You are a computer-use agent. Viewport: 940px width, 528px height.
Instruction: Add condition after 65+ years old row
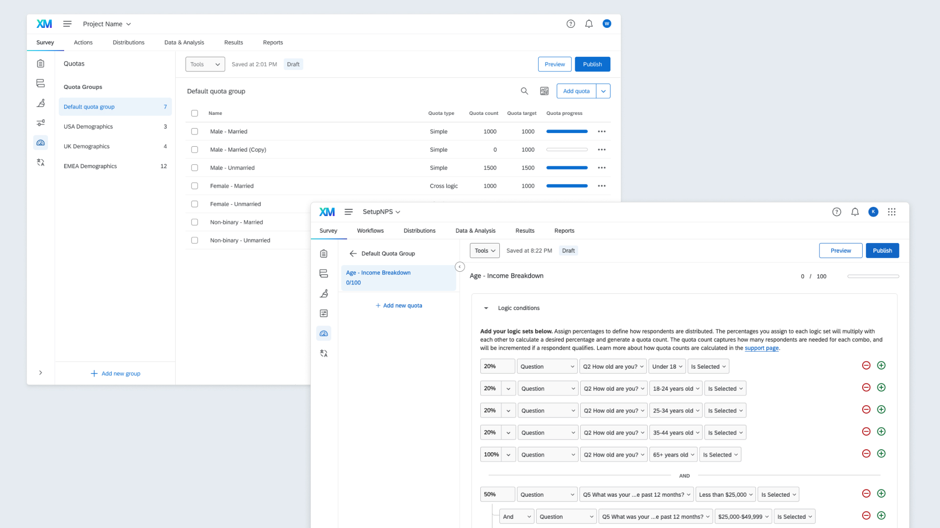pyautogui.click(x=881, y=454)
